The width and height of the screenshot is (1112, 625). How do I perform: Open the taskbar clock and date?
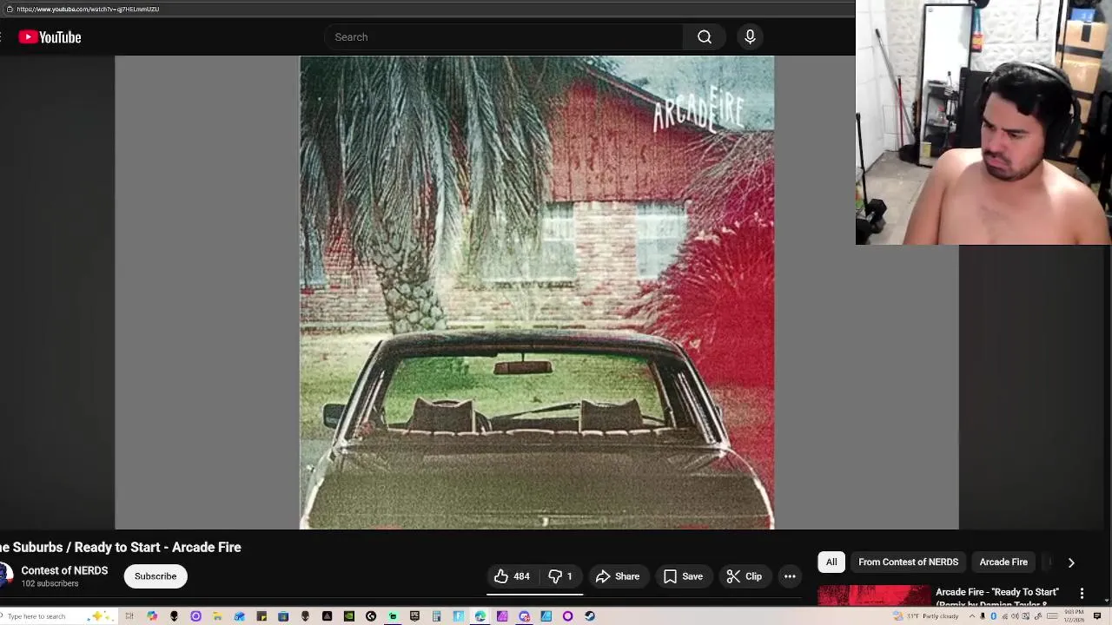click(x=1074, y=616)
